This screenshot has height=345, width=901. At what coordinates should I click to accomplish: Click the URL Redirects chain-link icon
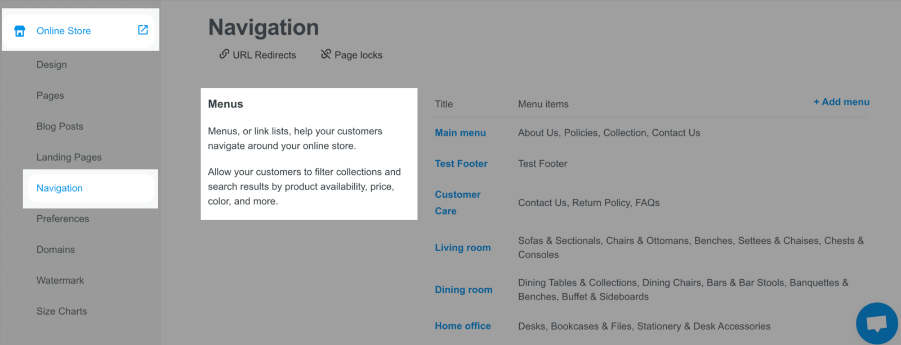click(x=224, y=54)
